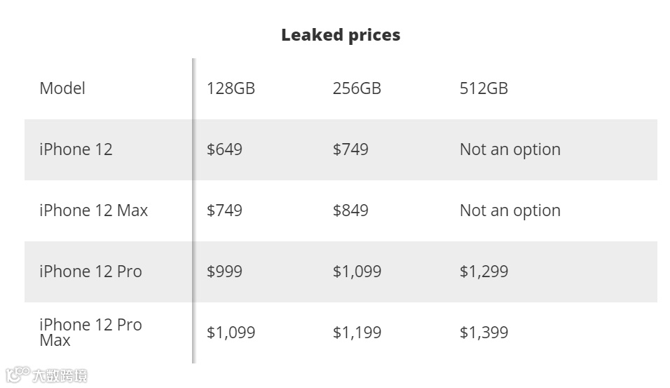Click iPhone 12's "Not an option" cell
Screen dimensions: 670x388
point(510,149)
